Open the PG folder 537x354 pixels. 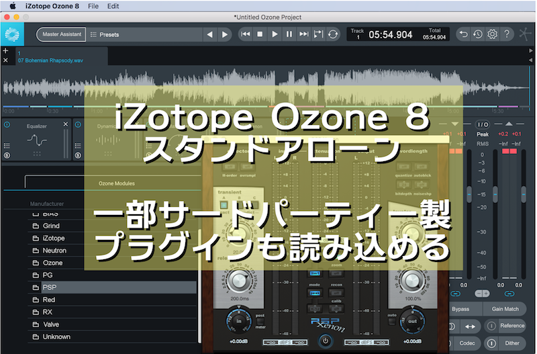(x=112, y=275)
